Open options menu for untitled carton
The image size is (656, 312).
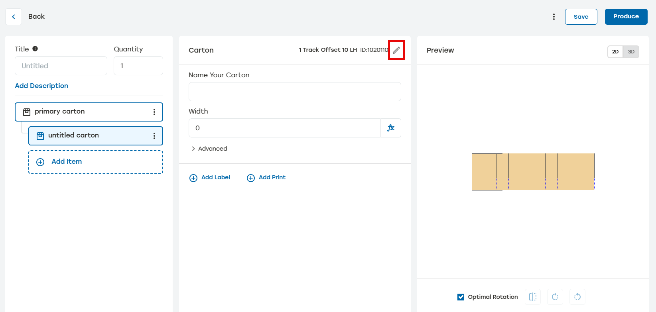click(x=154, y=136)
